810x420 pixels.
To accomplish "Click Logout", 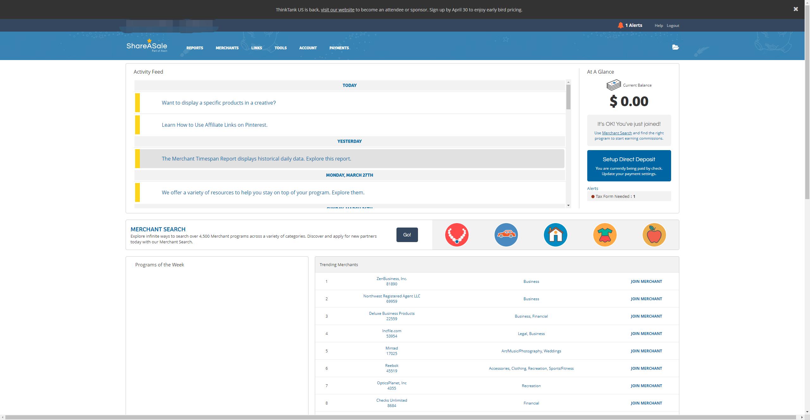I will click(x=673, y=25).
